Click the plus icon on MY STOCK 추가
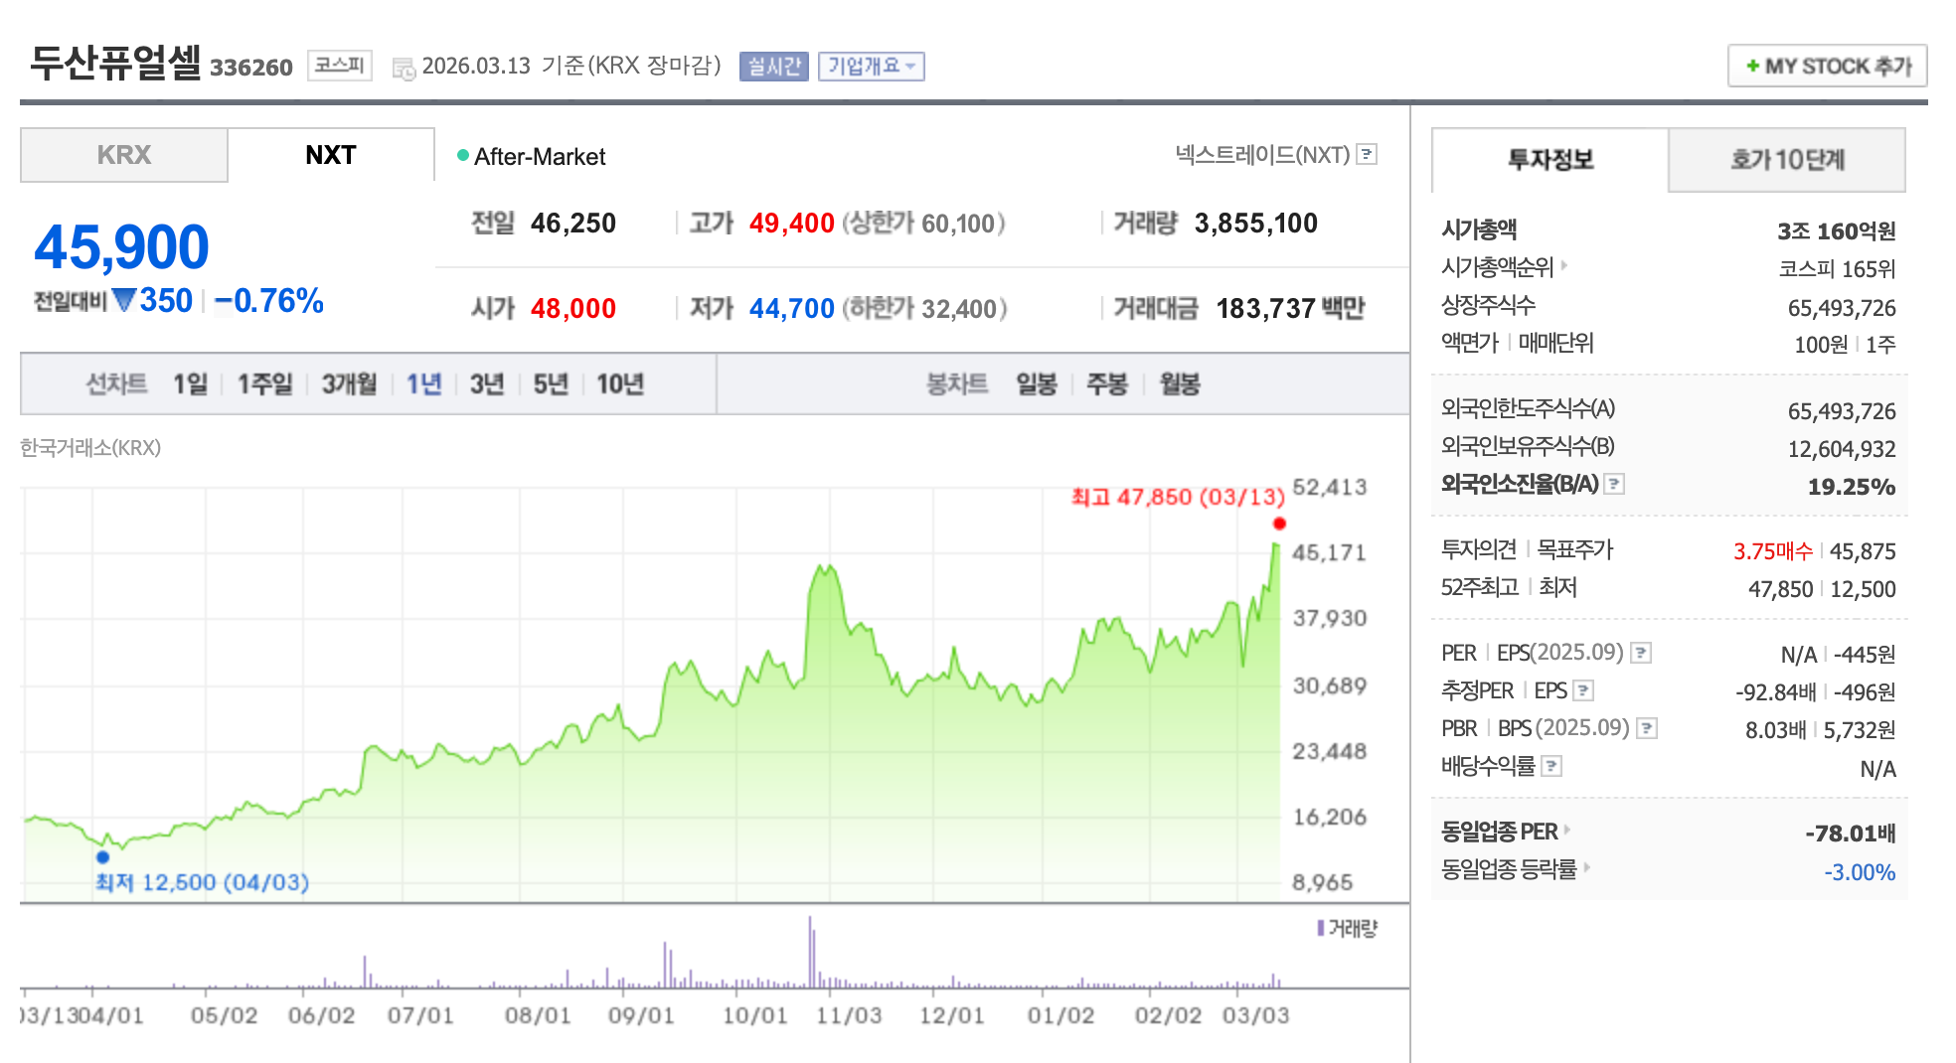Image resolution: width=1956 pixels, height=1063 pixels. (x=1752, y=66)
